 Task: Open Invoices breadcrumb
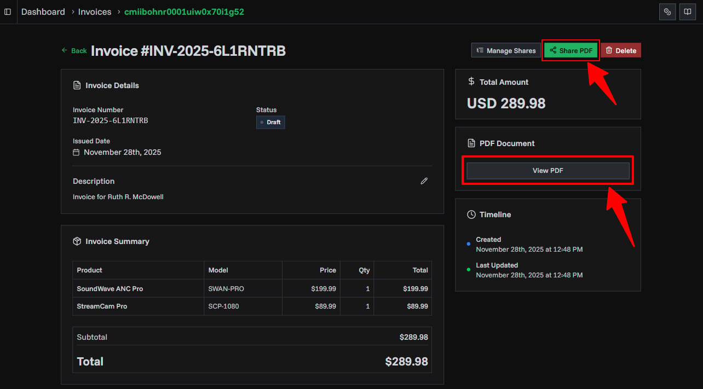coord(95,11)
